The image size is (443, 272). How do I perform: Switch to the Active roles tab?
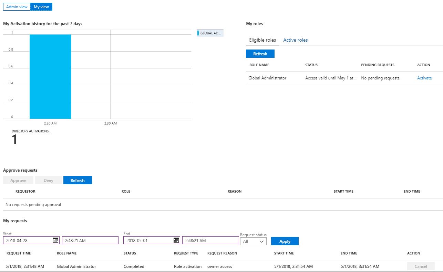pos(295,40)
